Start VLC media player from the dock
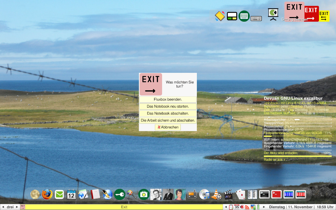The width and height of the screenshot is (336, 210). (216, 194)
